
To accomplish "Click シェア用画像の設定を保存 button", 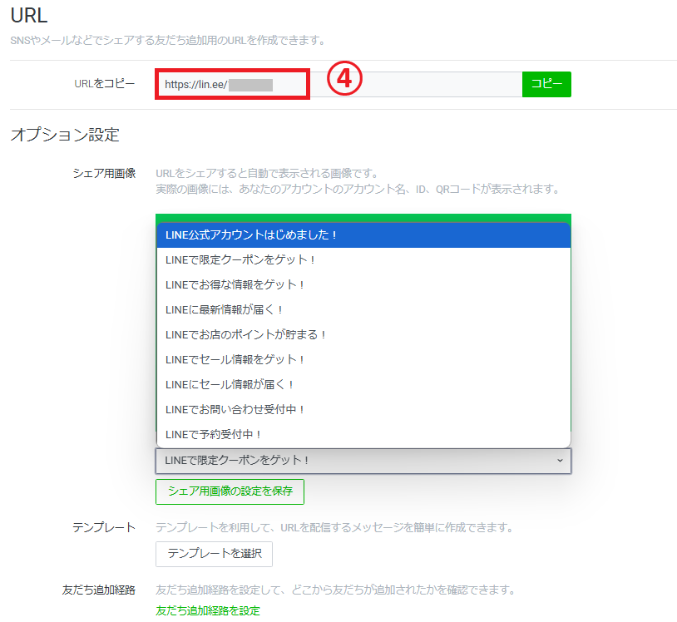I will tap(230, 491).
